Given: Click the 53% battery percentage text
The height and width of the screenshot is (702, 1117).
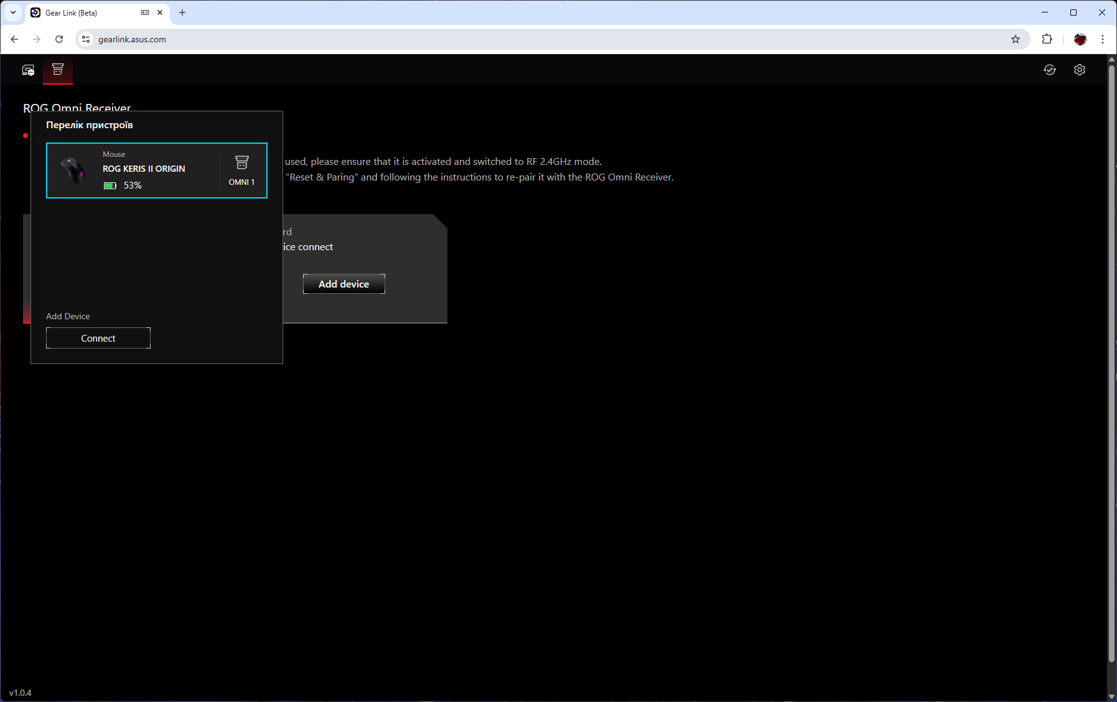Looking at the screenshot, I should [x=133, y=185].
